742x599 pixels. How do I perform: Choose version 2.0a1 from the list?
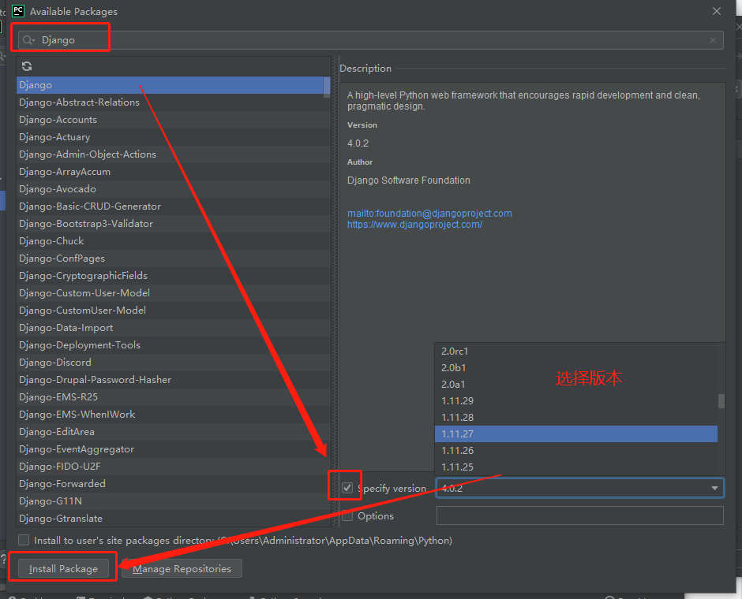(576, 384)
